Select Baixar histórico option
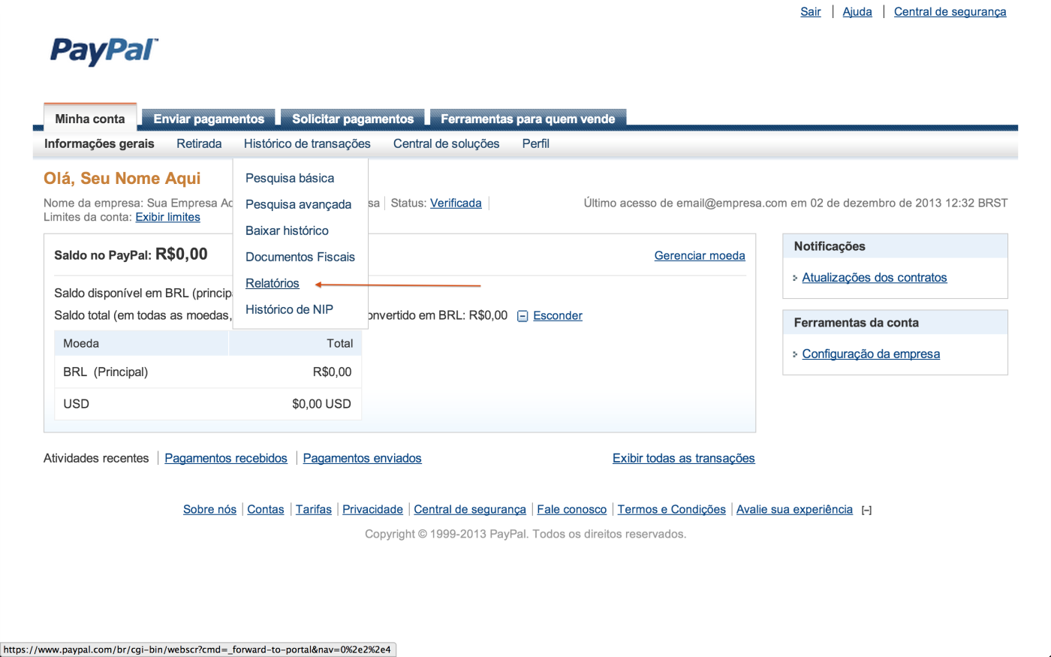1051x657 pixels. [287, 231]
